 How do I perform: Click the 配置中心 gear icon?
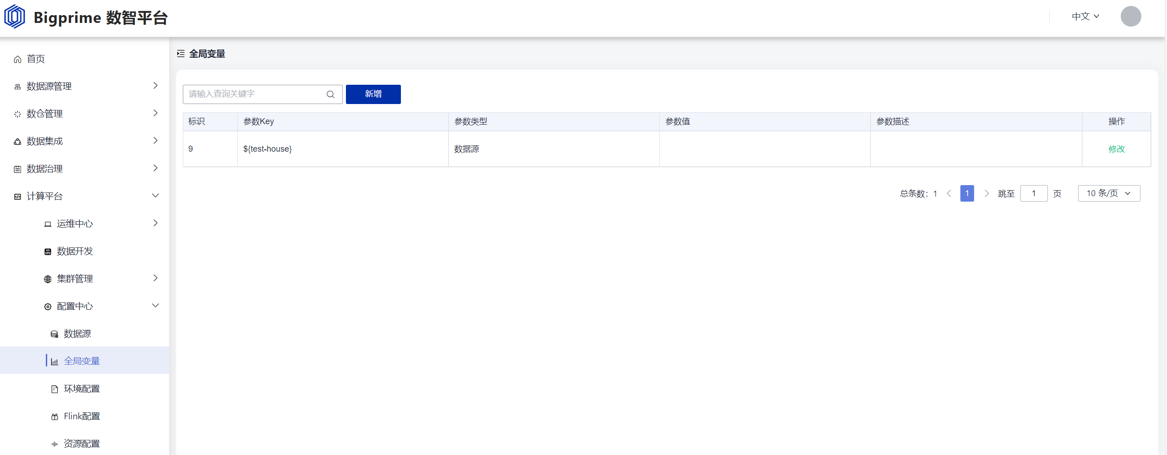[x=48, y=307]
